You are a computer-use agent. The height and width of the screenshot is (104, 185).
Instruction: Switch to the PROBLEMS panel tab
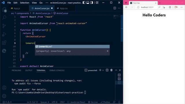click(x=16, y=70)
